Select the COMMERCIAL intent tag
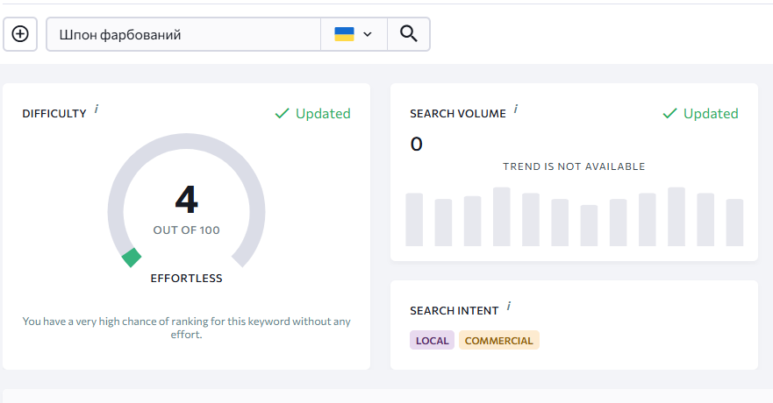Viewport: 773px width, 403px height. [499, 341]
